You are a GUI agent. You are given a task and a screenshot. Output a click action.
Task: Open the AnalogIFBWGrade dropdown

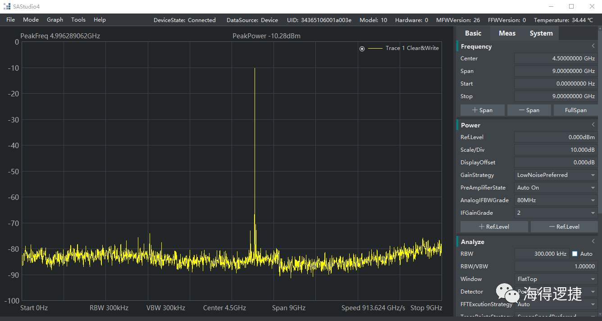pyautogui.click(x=556, y=200)
